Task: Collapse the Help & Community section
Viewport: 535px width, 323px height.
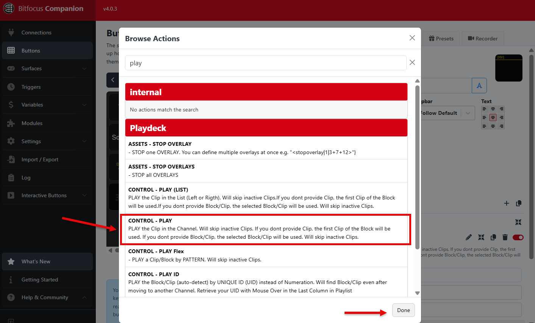Action: pyautogui.click(x=47, y=297)
